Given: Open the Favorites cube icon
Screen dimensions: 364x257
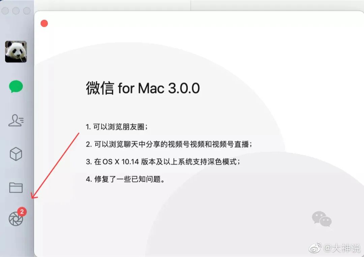Looking at the screenshot, I should click(16, 154).
